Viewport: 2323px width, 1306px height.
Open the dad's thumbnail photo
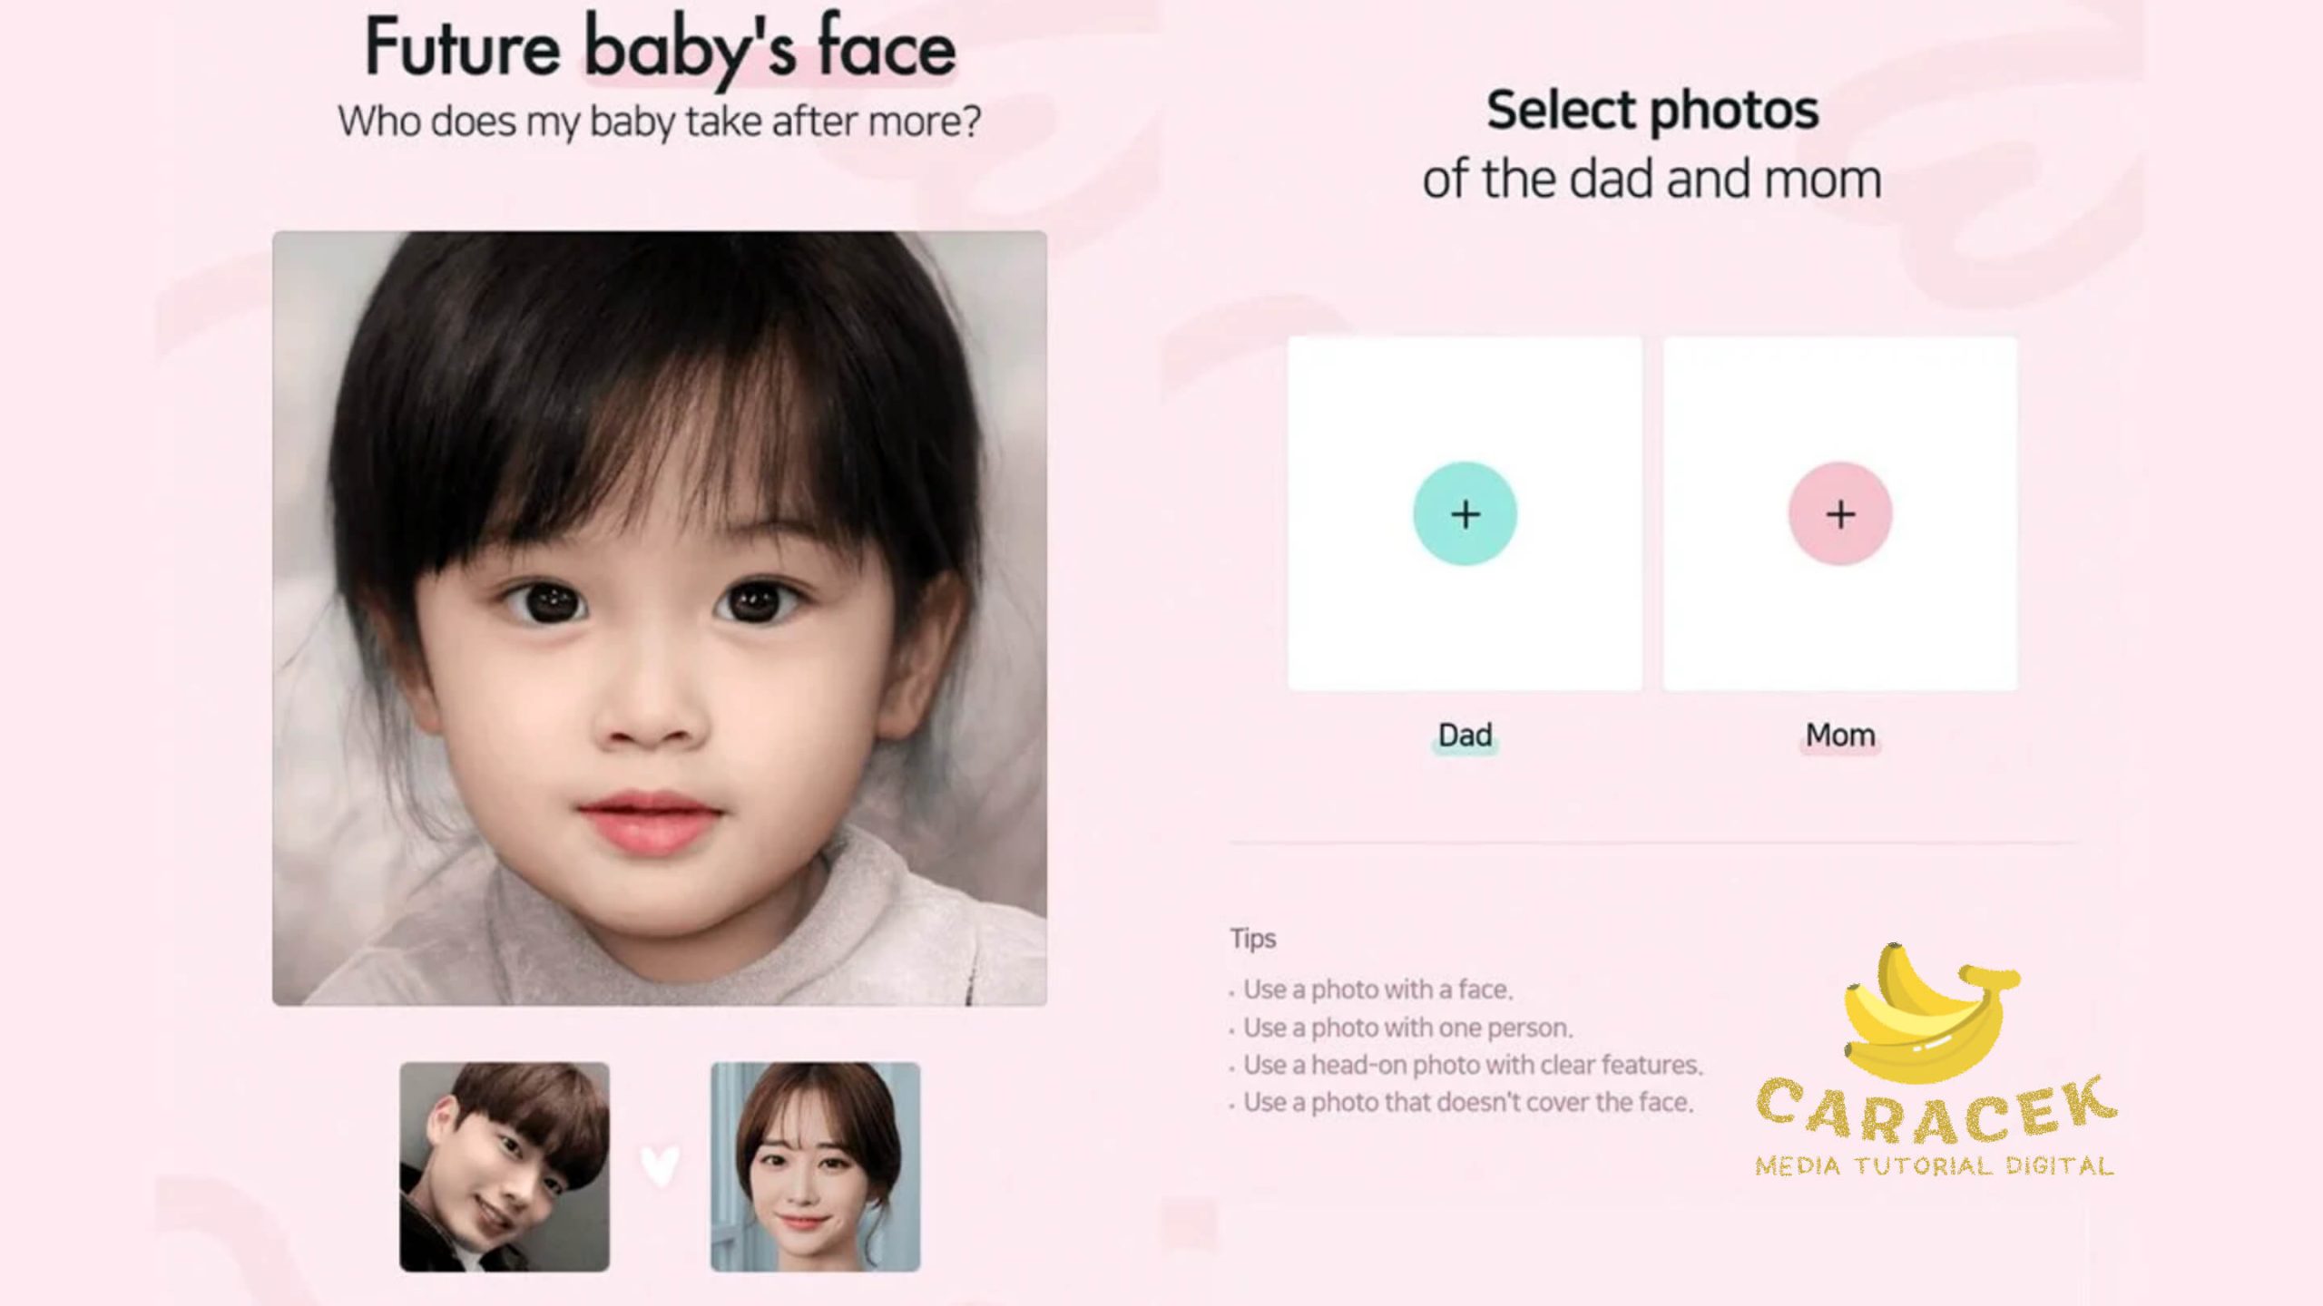(505, 1166)
